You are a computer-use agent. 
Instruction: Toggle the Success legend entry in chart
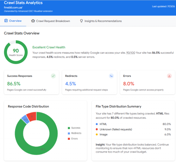[74, 128]
